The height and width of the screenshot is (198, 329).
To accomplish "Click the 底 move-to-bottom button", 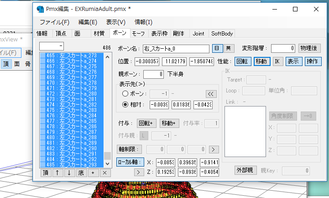I will tap(81, 173).
